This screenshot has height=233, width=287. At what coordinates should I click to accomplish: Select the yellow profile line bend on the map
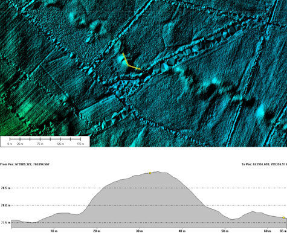pos(128,65)
